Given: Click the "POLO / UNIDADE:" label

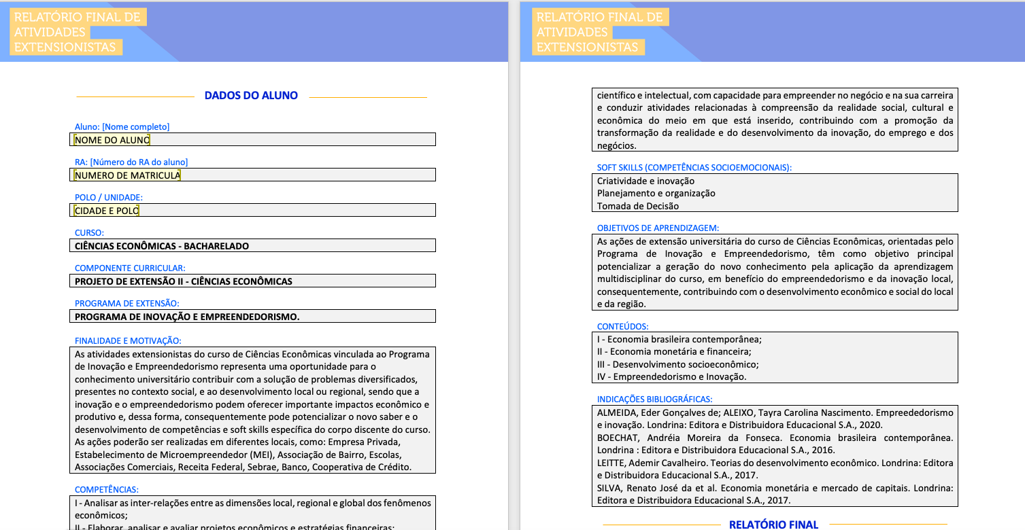Looking at the screenshot, I should click(109, 198).
